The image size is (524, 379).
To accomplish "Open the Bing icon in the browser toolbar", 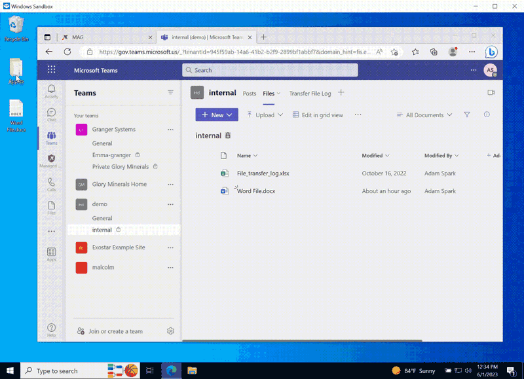I will [x=492, y=52].
